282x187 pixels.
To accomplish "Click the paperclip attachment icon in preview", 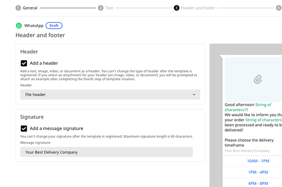I will [x=258, y=79].
